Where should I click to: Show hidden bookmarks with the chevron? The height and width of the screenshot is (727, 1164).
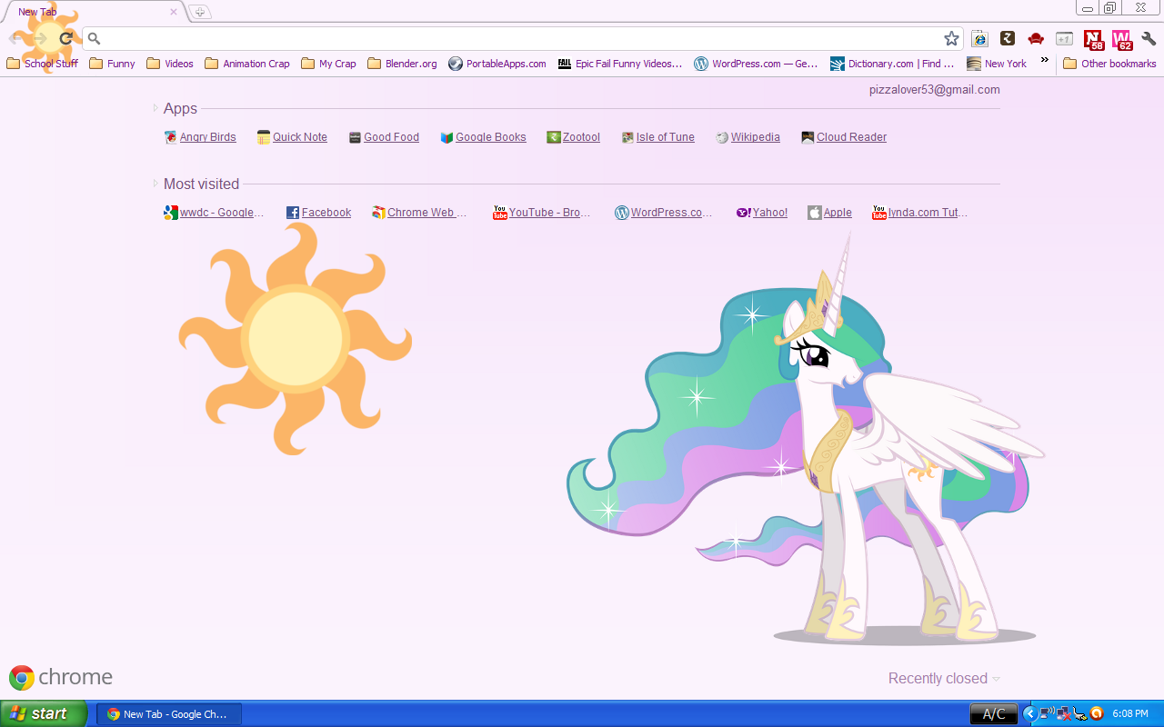[x=1045, y=60]
